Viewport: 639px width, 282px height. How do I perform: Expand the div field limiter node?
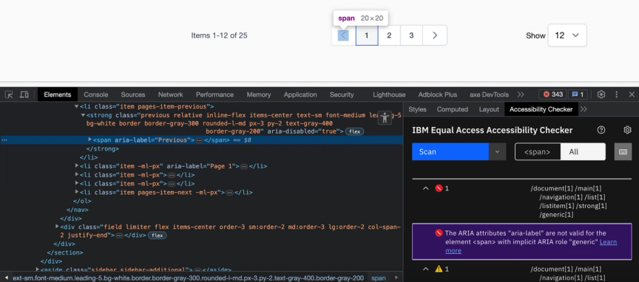(x=57, y=227)
